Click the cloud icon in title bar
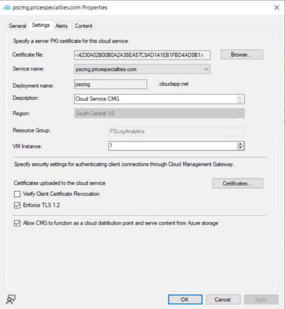 [x=7, y=8]
